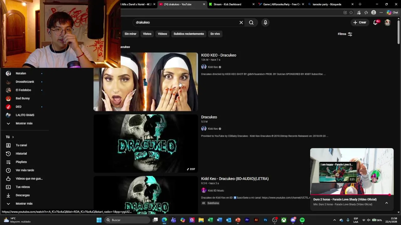Expand the miniplayer queue chevron
401x225 pixels.
[x=387, y=203]
